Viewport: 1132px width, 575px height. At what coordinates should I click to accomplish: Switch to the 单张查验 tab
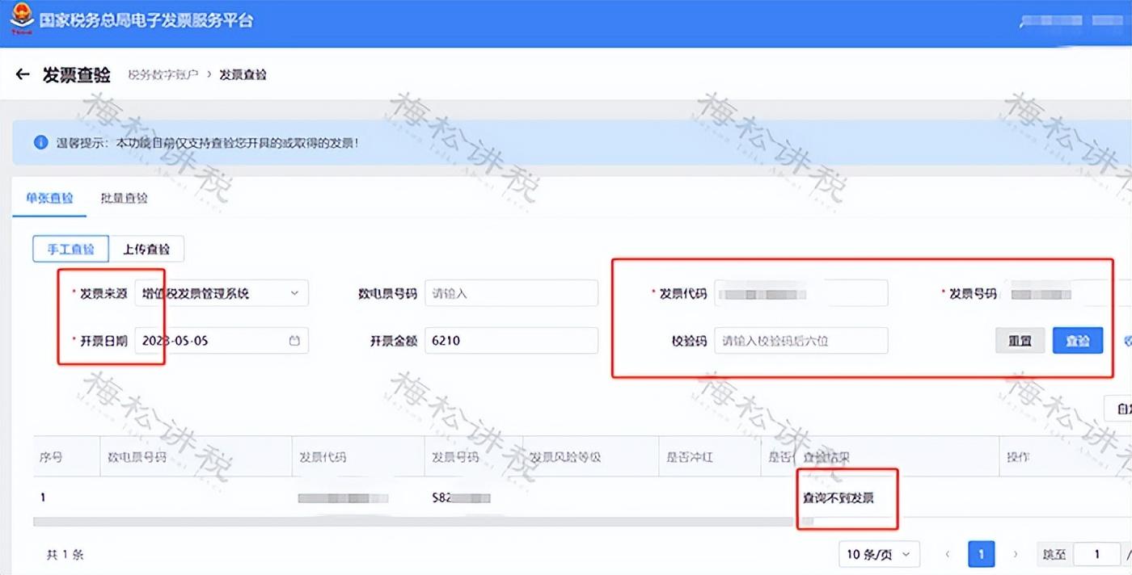pos(49,198)
